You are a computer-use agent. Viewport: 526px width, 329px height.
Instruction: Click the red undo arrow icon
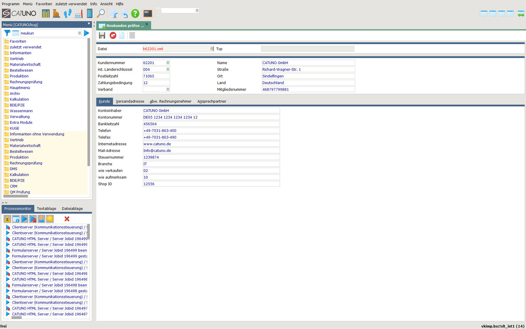(113, 35)
